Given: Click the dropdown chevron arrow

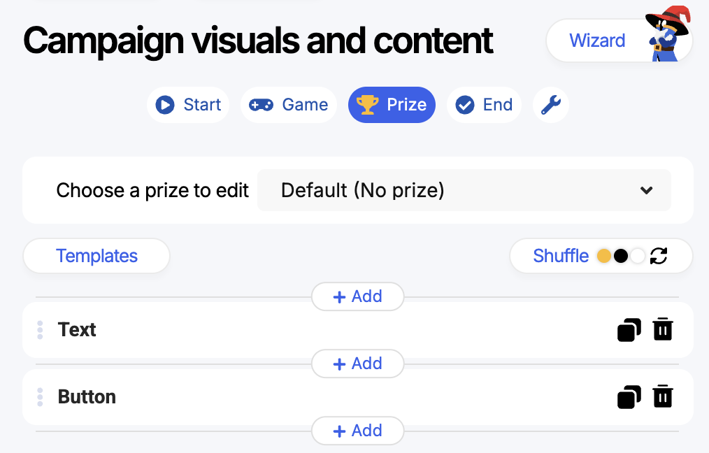Looking at the screenshot, I should point(647,190).
